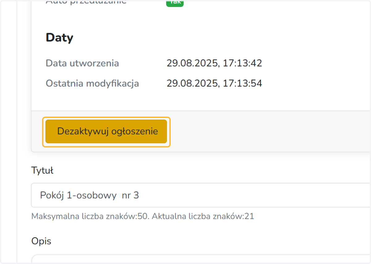
Task: Select modification timestamp 29.08.2025, 17:13:54
Action: (214, 83)
